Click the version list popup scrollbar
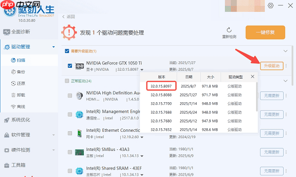296x177 pixels. [257, 97]
